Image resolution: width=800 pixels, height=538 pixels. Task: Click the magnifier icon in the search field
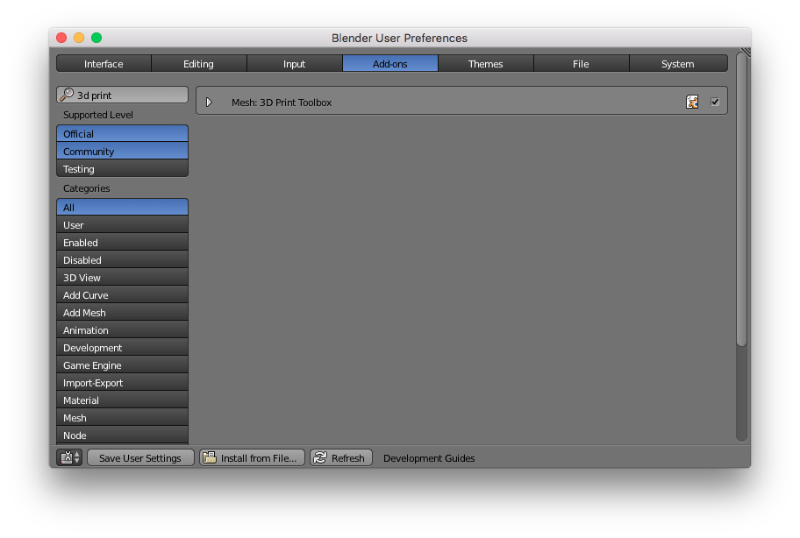click(68, 95)
